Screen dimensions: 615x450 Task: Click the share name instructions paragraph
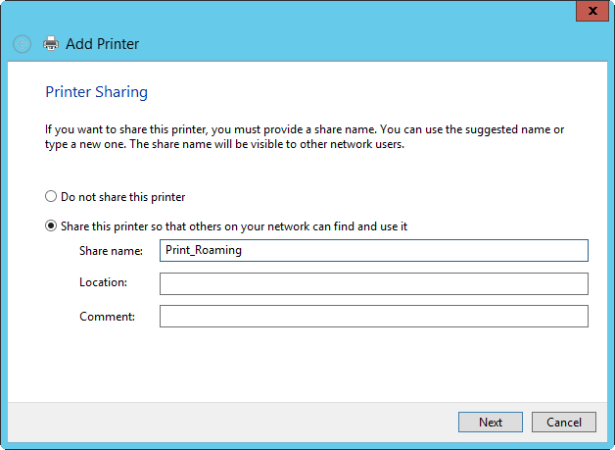[x=305, y=137]
